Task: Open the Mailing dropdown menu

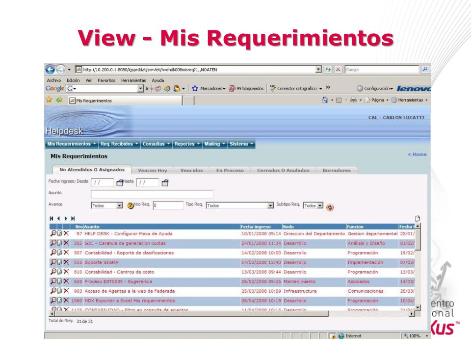Action: (214, 144)
